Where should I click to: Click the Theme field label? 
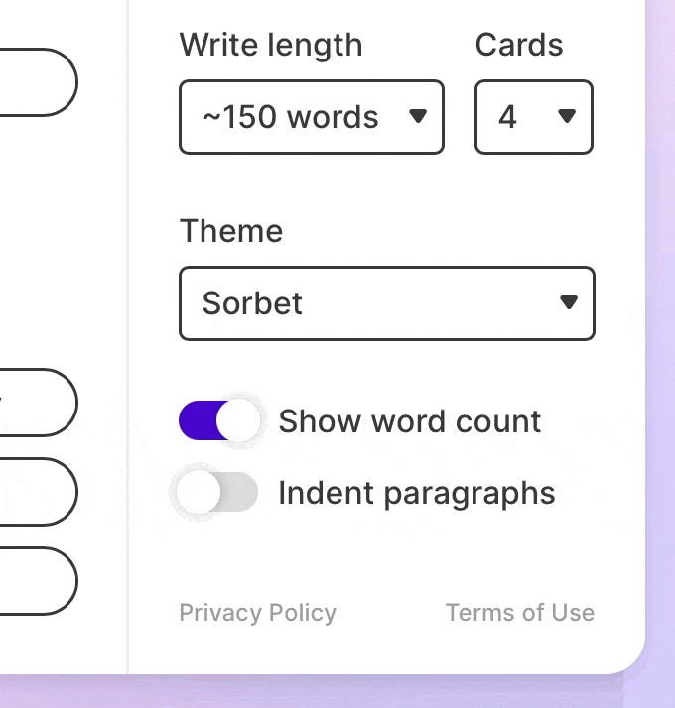click(x=230, y=231)
